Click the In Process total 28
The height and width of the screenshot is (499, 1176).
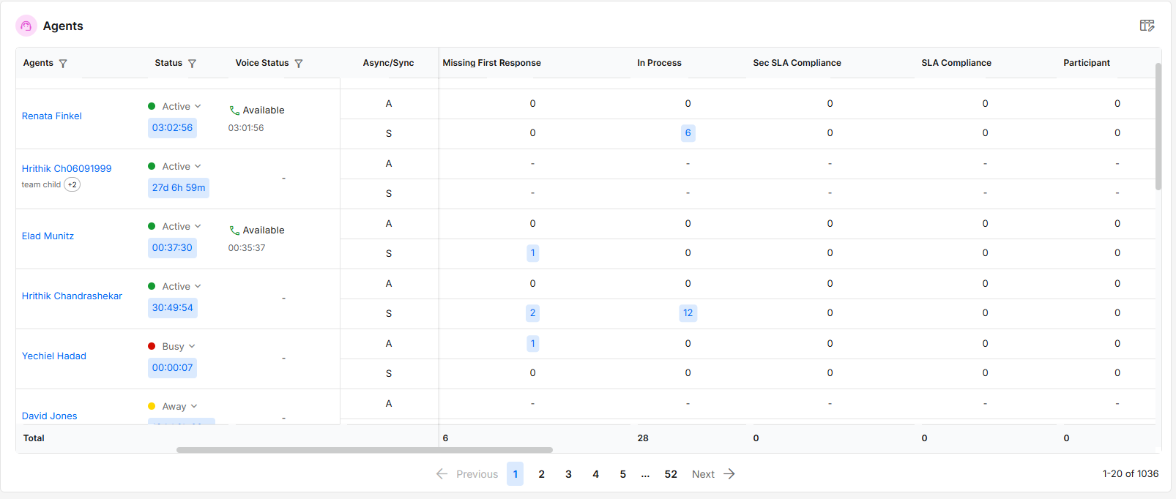point(643,438)
